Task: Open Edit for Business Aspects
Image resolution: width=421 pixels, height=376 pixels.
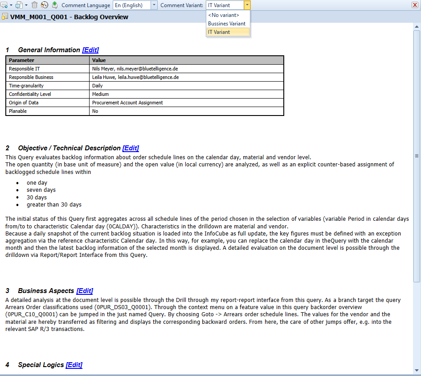Action: click(x=84, y=290)
